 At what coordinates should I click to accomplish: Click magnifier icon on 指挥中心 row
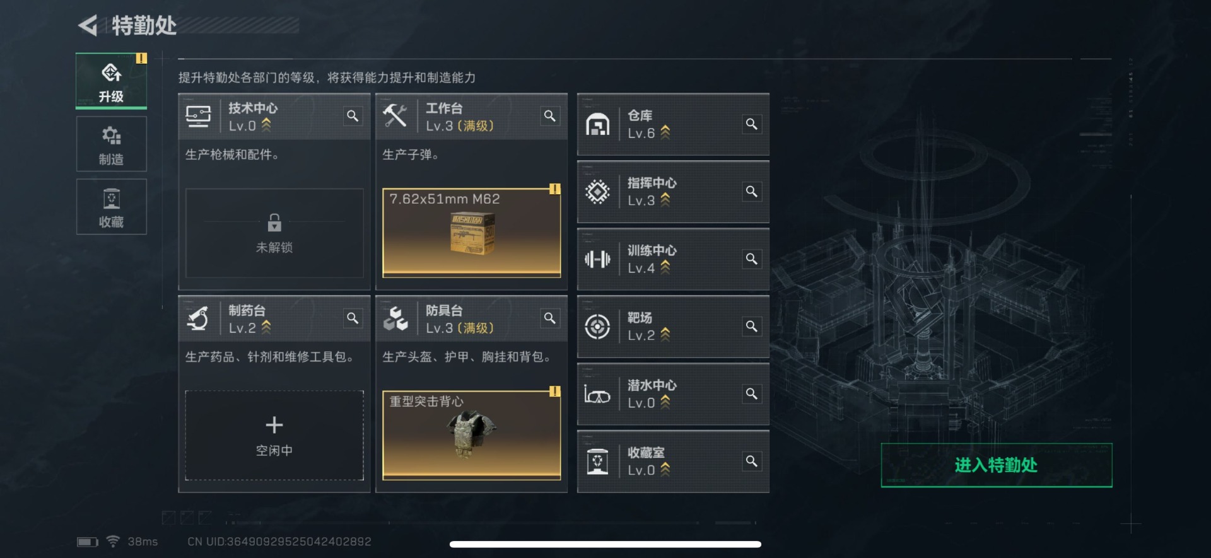pos(751,192)
